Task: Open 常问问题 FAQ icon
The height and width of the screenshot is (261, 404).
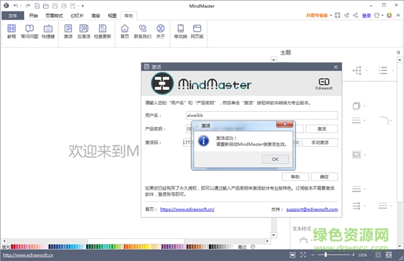Action: point(30,32)
